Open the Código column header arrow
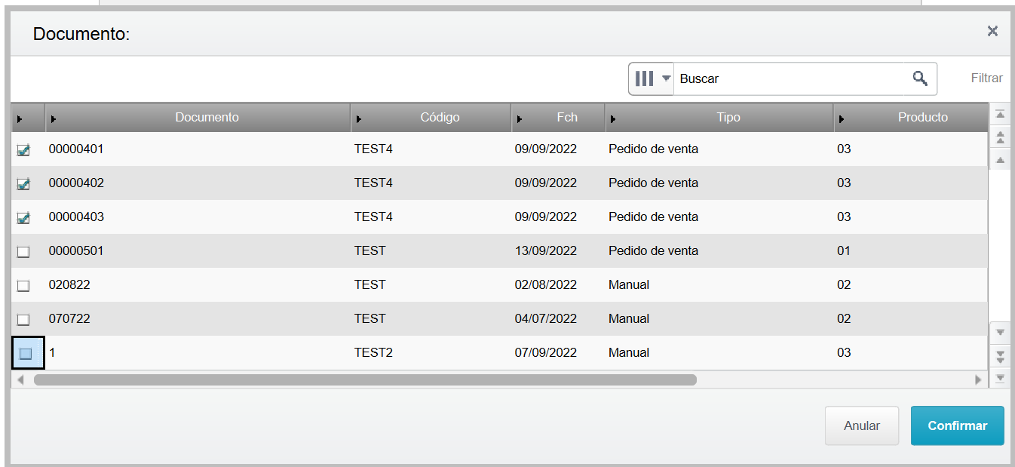Screen dimensions: 1015x467 point(359,119)
